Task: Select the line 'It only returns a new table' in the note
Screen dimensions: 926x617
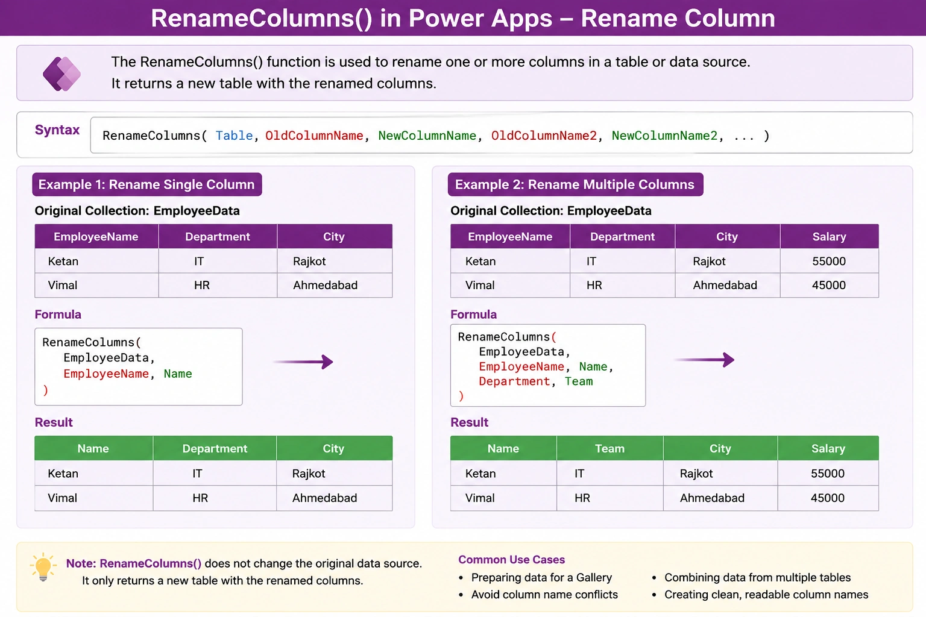Action: coord(222,581)
